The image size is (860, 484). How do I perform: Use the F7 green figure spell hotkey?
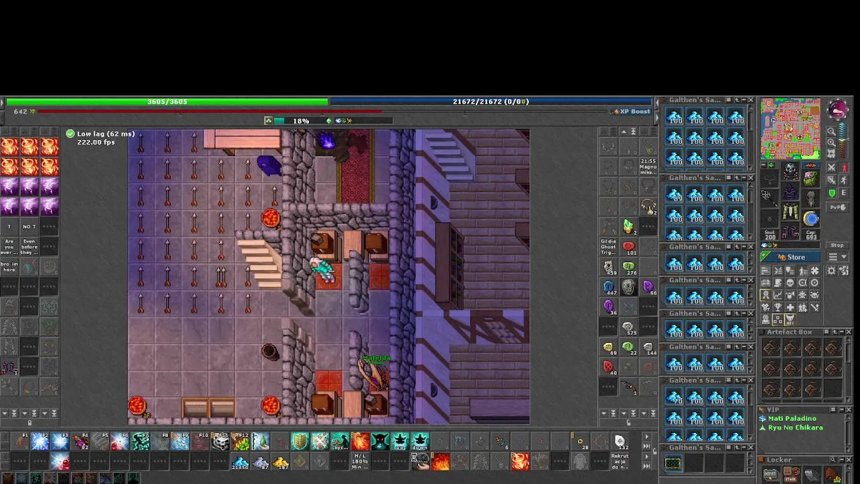click(140, 442)
